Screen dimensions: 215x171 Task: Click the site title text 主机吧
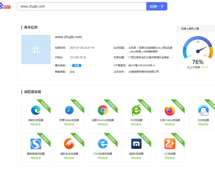(132, 48)
